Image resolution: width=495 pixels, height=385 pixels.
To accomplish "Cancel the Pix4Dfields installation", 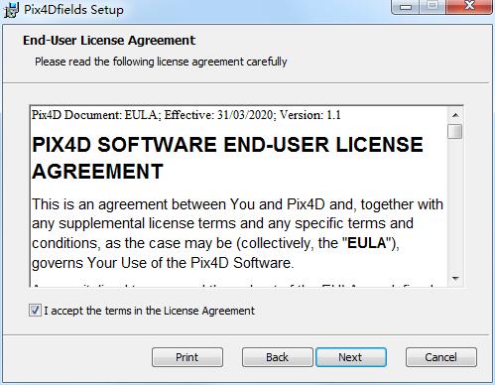I will pyautogui.click(x=441, y=357).
